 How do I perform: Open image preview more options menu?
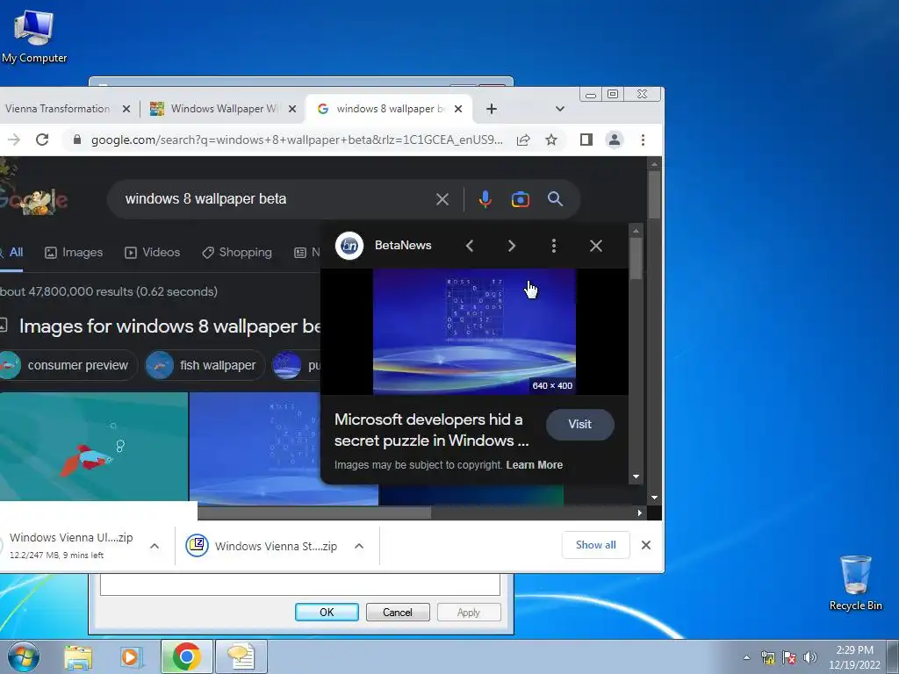point(553,246)
